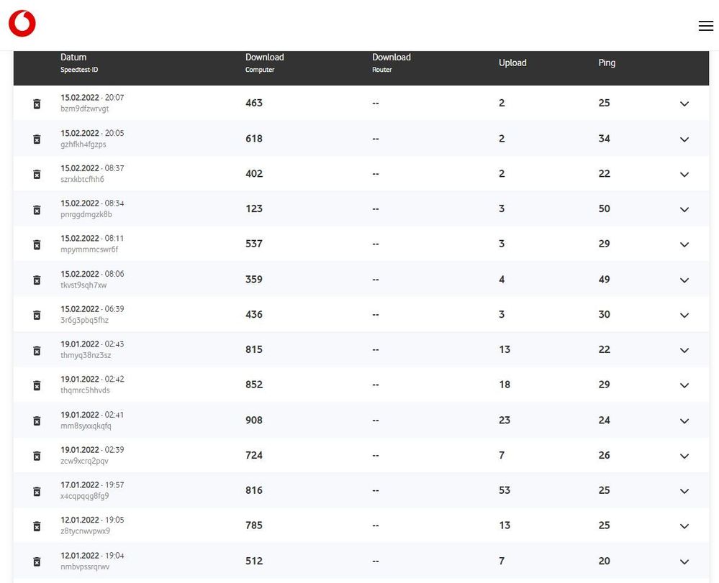
Task: Select download value 852
Action: tap(254, 385)
